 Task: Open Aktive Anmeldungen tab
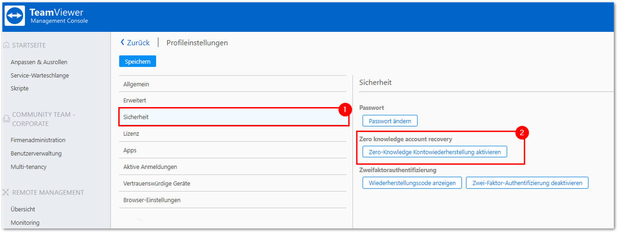point(233,167)
